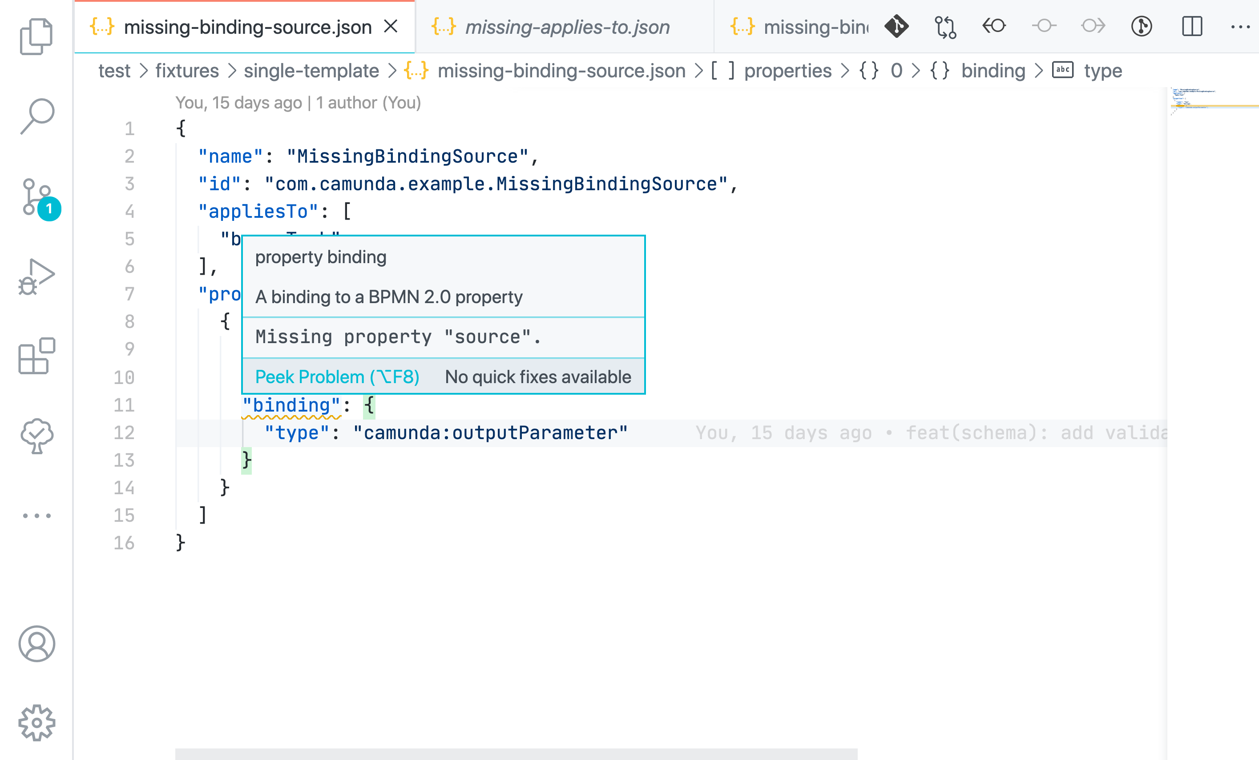Open changes compare icon in editor toolbar

(x=945, y=27)
